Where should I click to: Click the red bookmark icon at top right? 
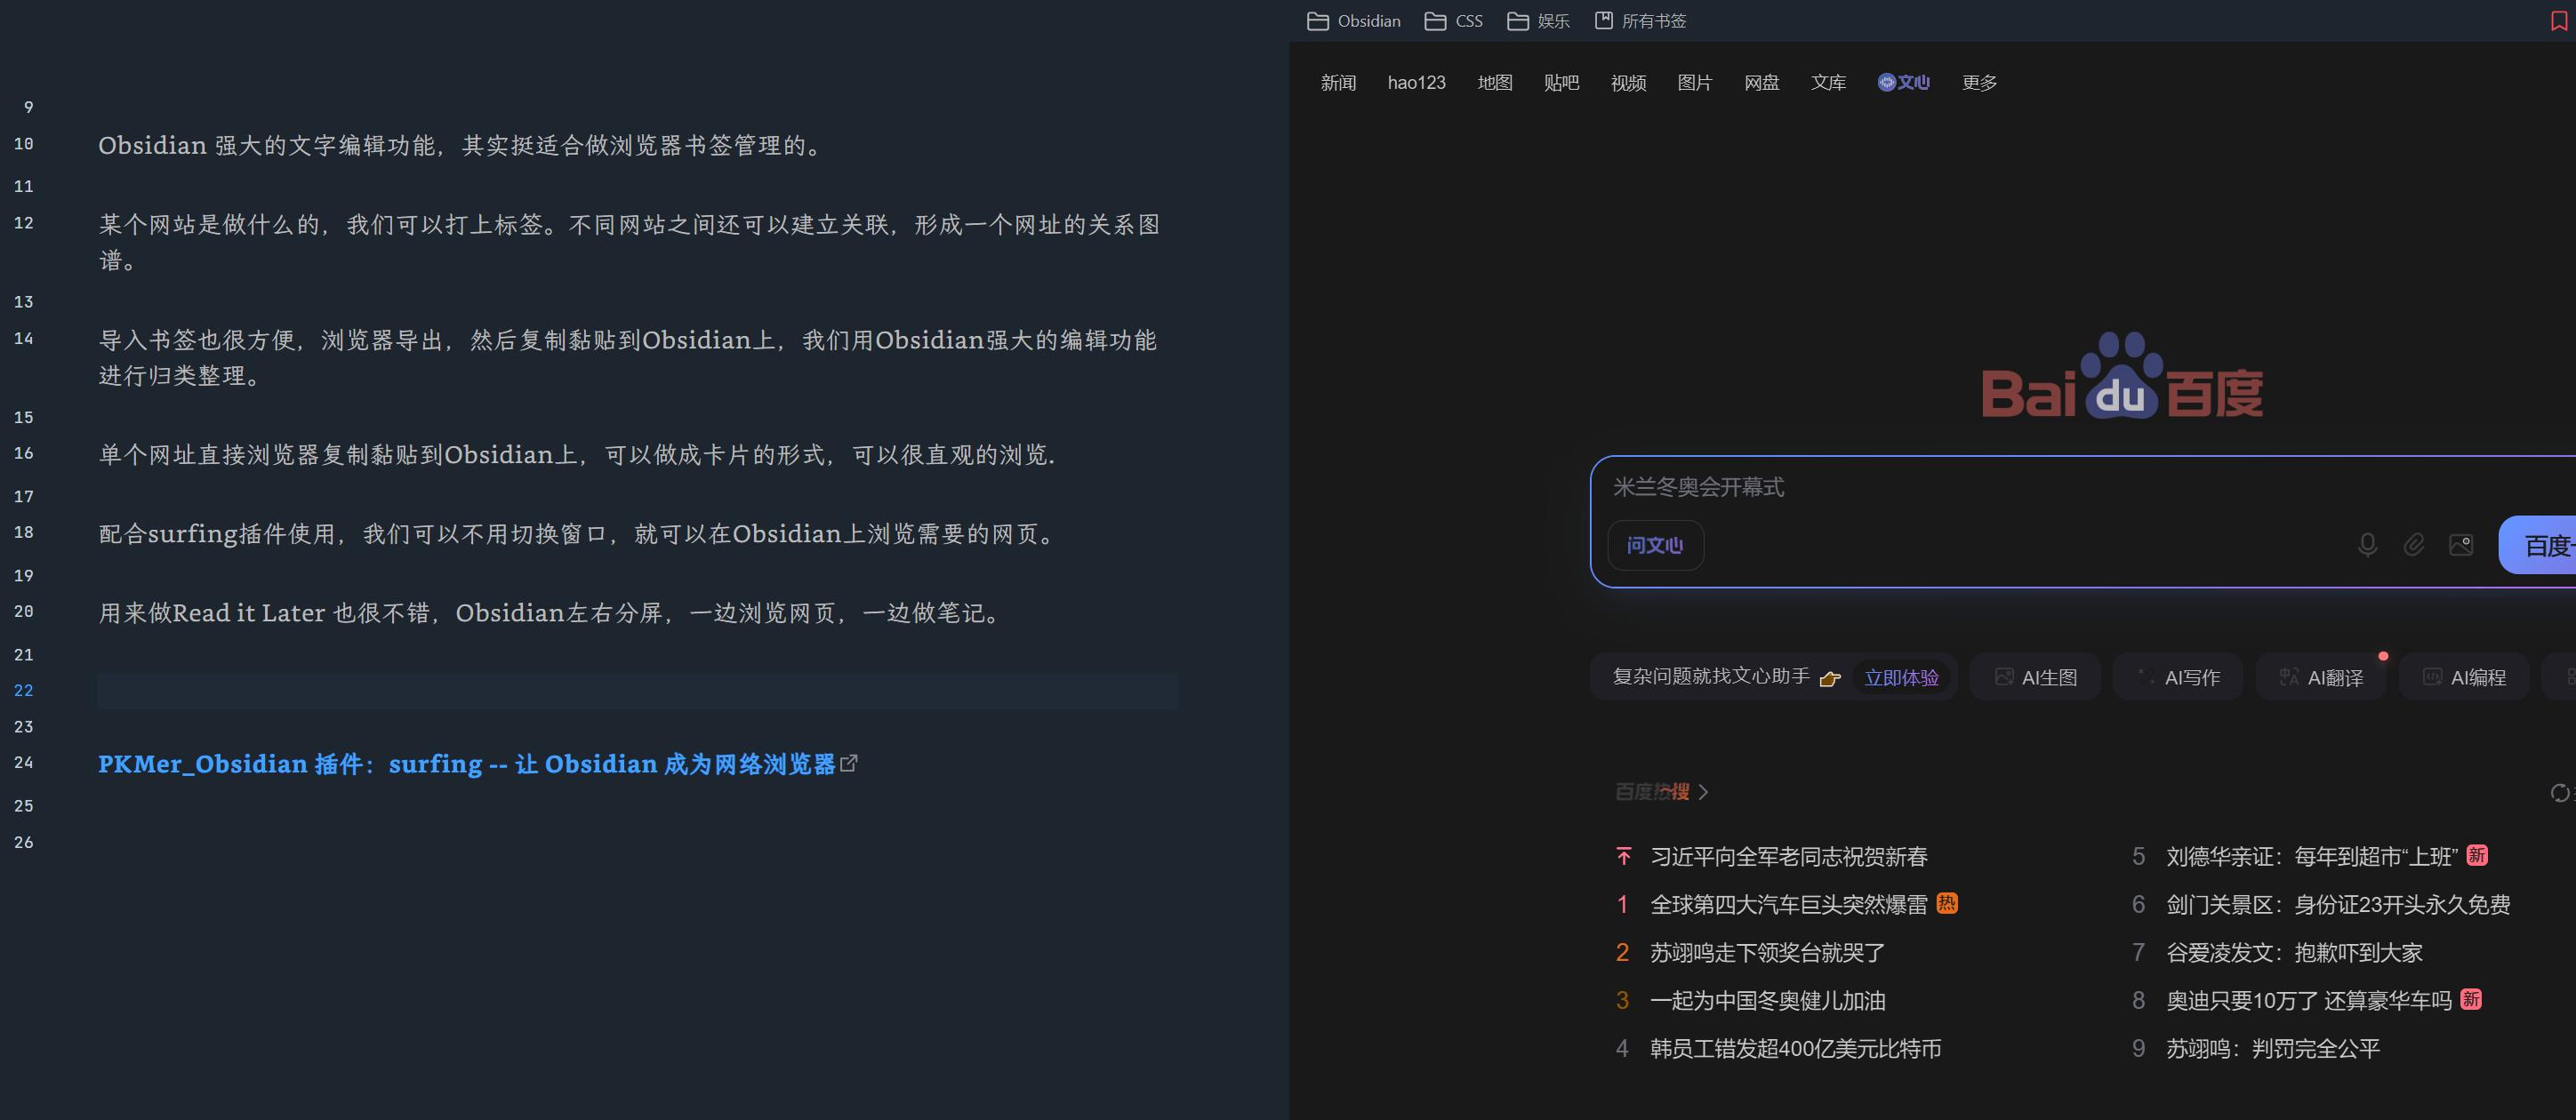point(2558,21)
